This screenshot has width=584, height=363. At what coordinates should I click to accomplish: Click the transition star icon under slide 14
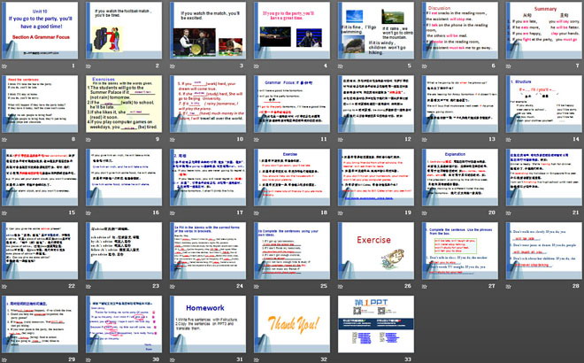pyautogui.click(x=509, y=139)
